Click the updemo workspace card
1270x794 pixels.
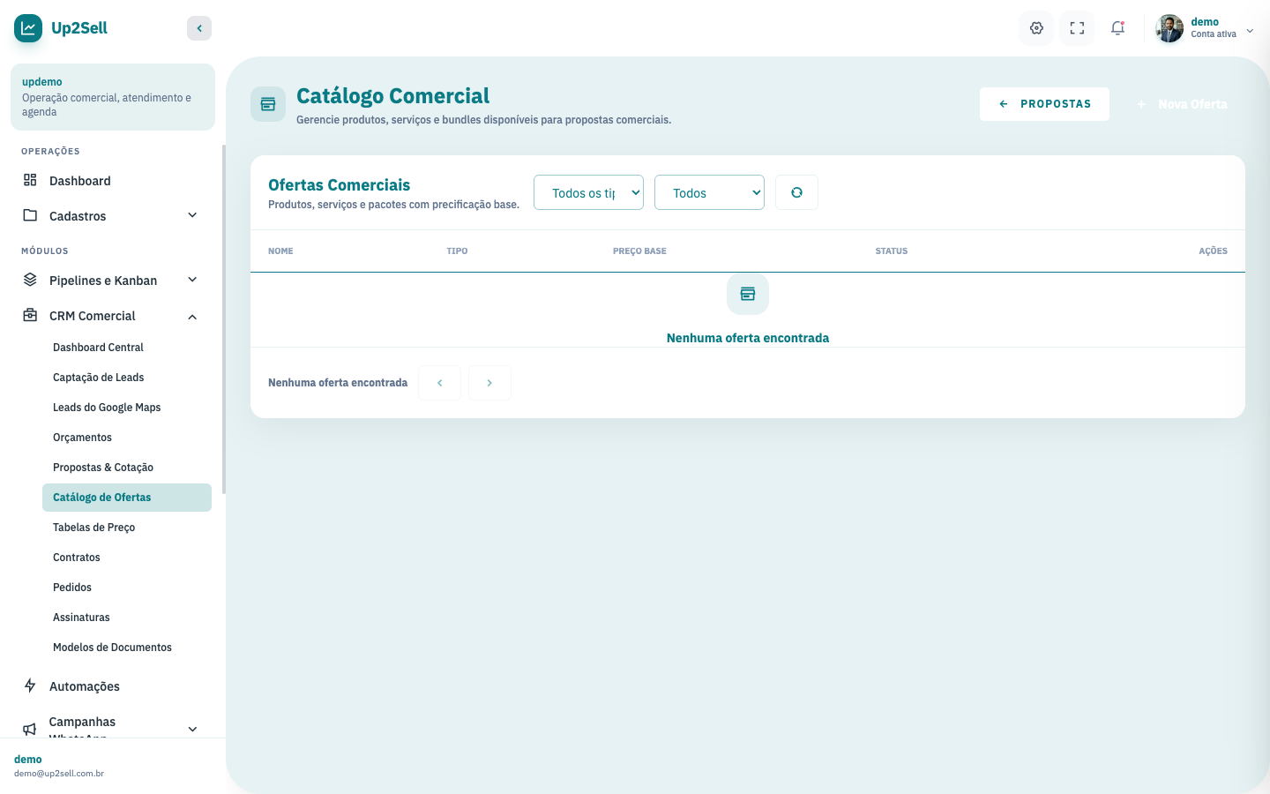coord(113,97)
